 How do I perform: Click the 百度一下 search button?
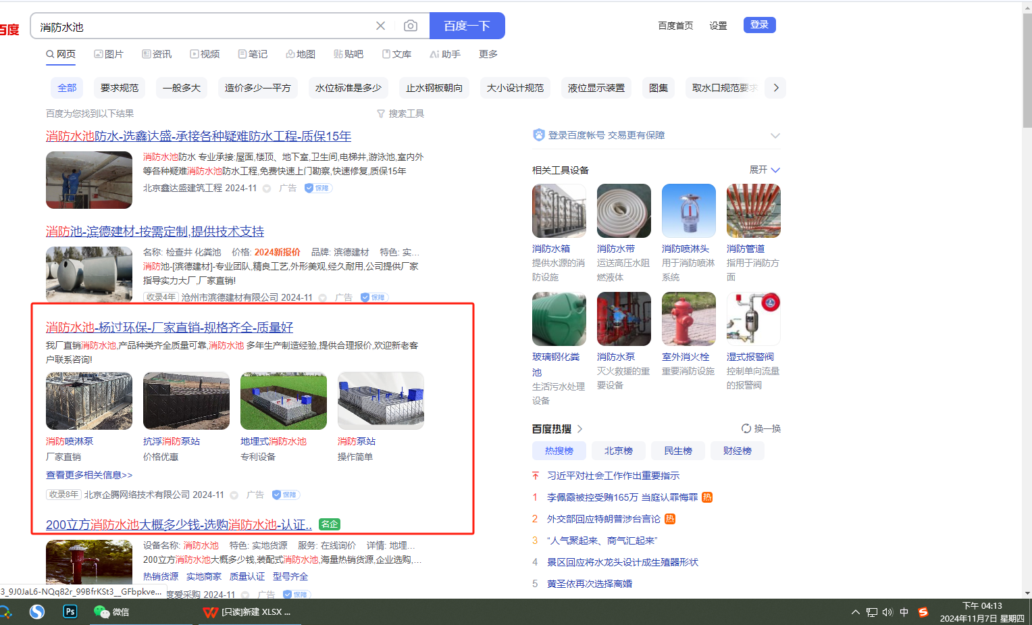(x=467, y=26)
